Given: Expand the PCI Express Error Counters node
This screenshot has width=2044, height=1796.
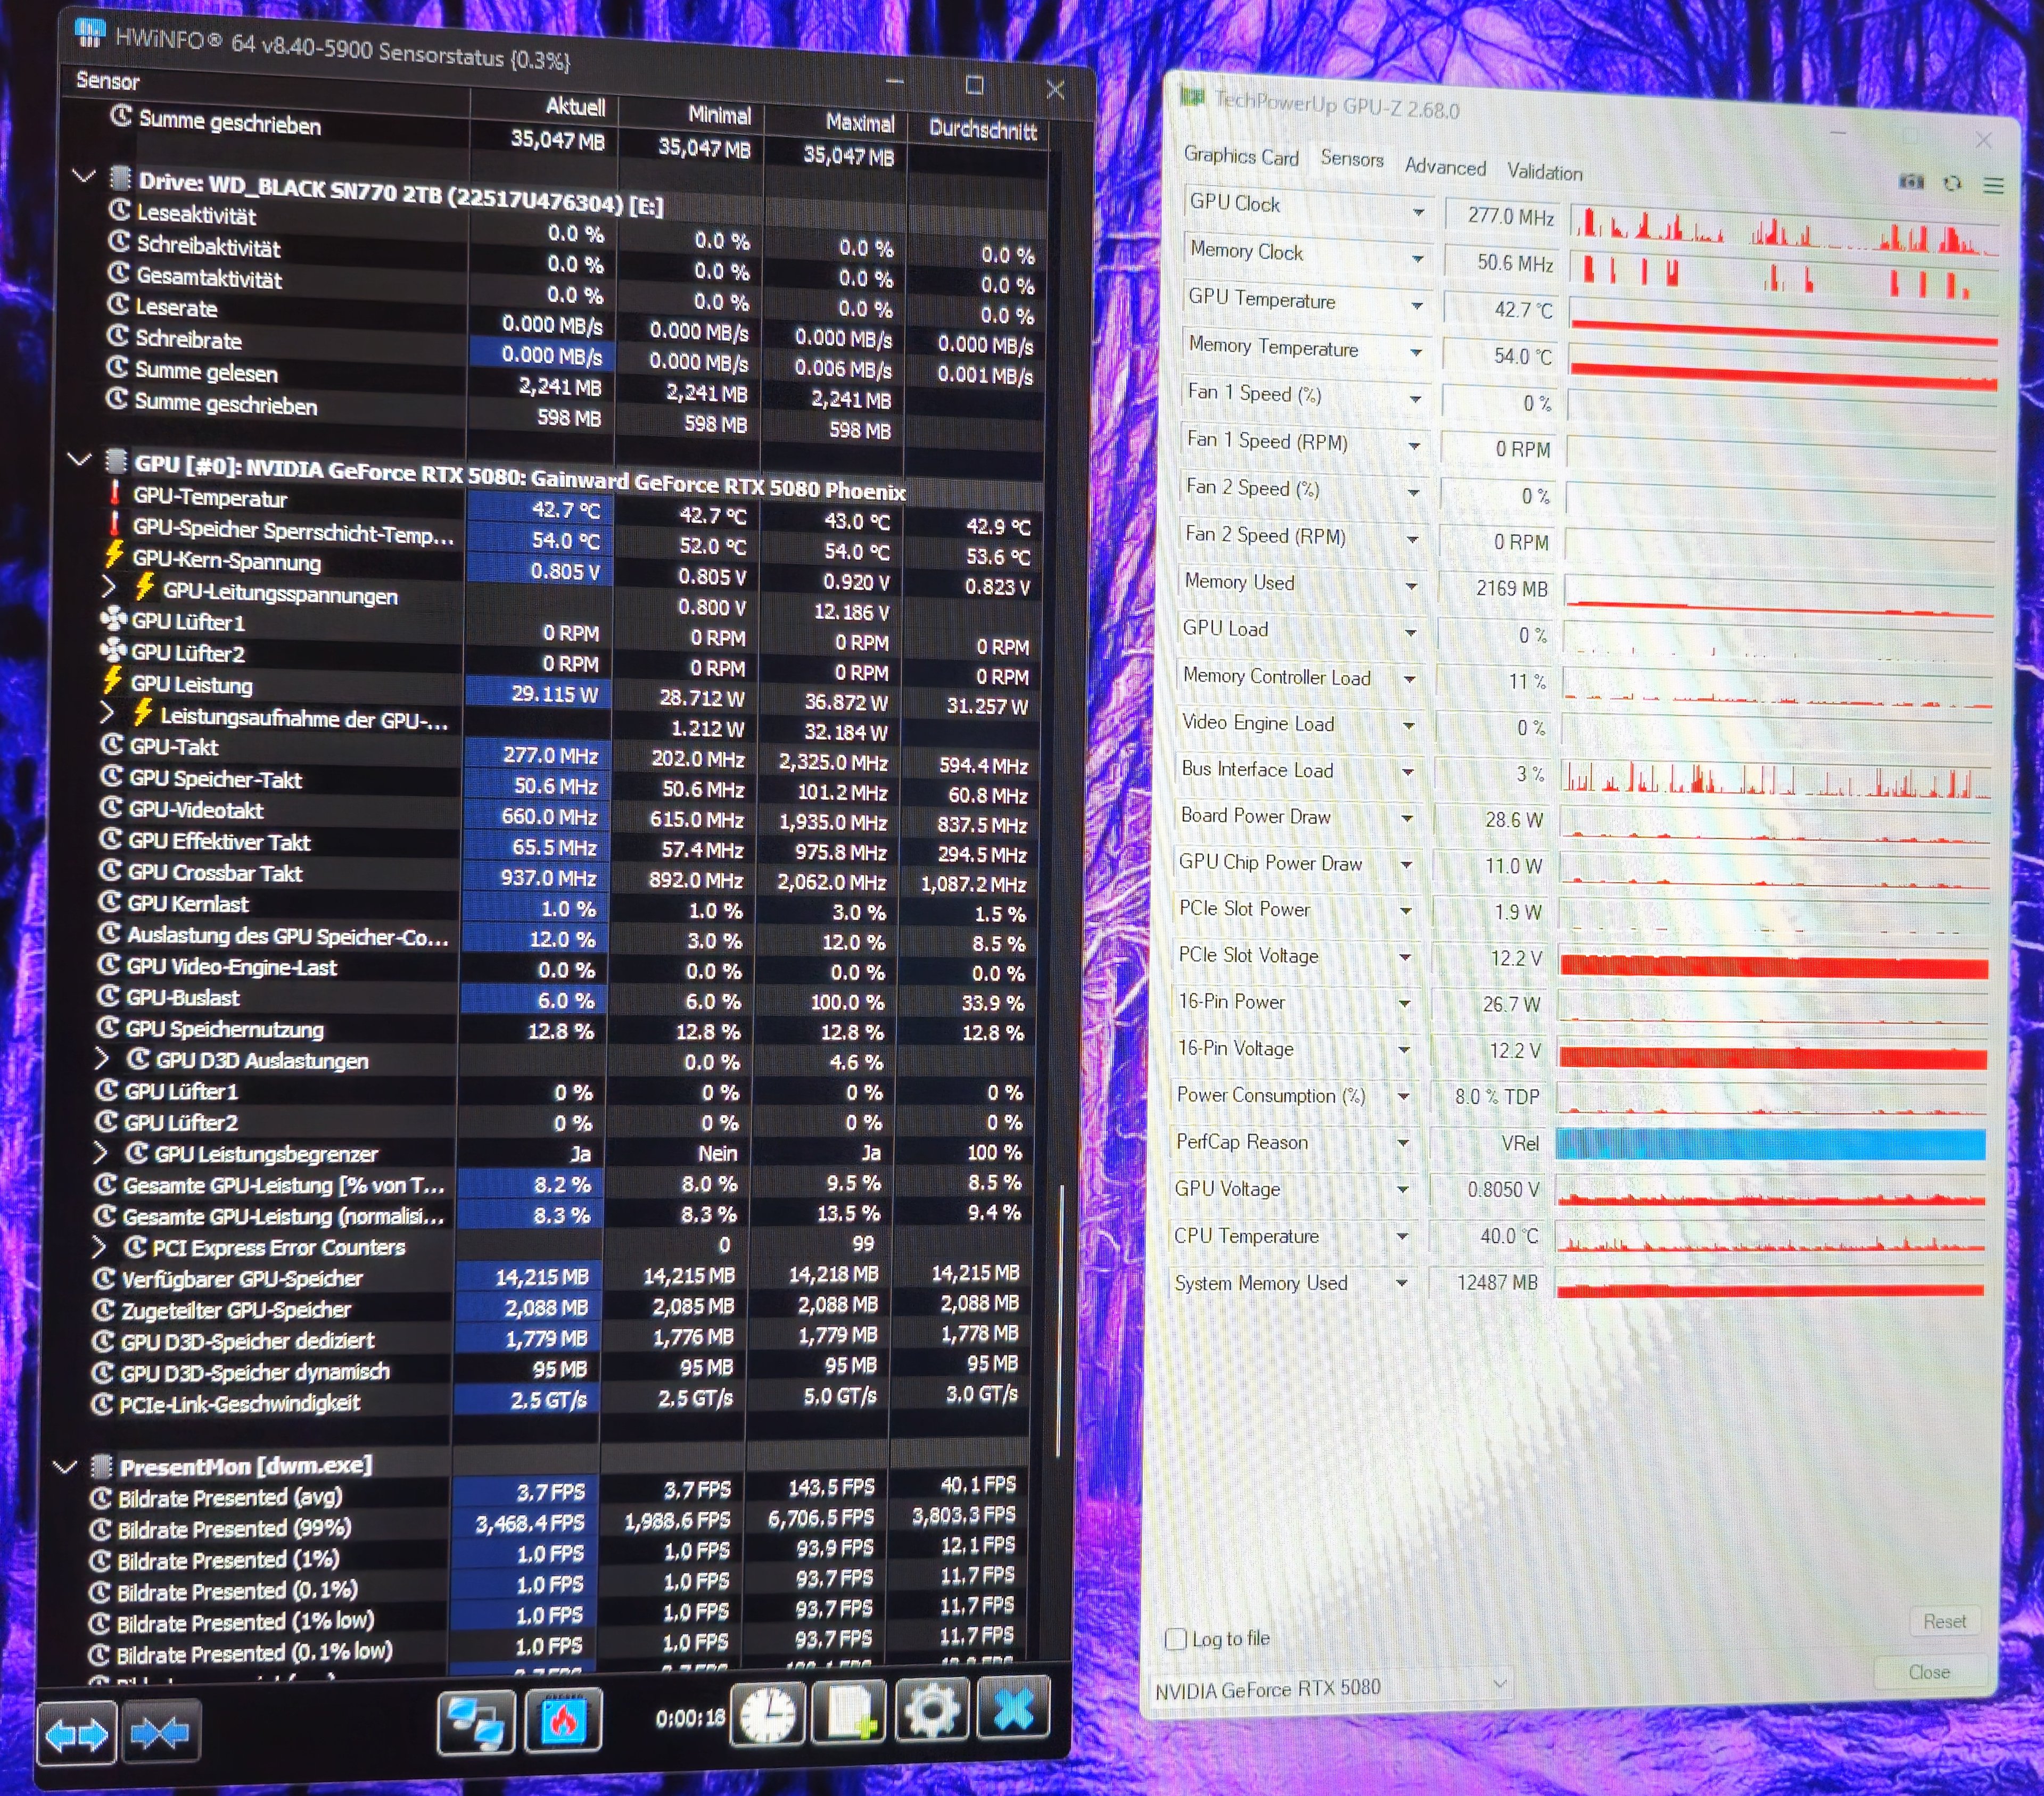Looking at the screenshot, I should tap(99, 1246).
